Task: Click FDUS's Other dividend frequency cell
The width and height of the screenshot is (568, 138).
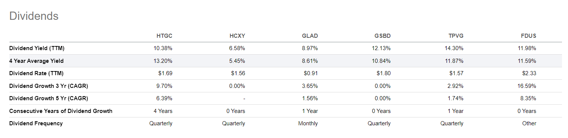Action: (x=529, y=123)
